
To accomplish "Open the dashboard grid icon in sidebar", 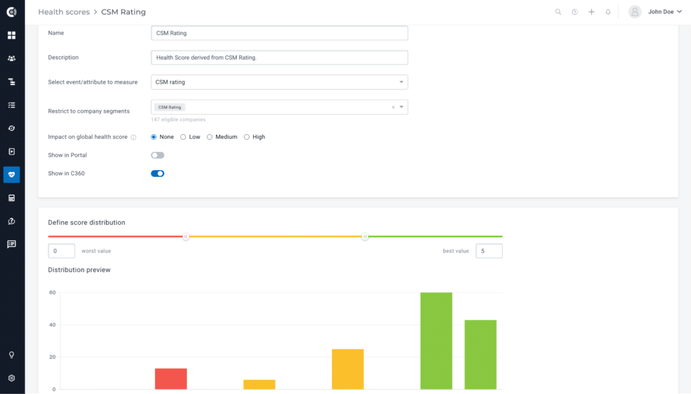I will [x=11, y=35].
